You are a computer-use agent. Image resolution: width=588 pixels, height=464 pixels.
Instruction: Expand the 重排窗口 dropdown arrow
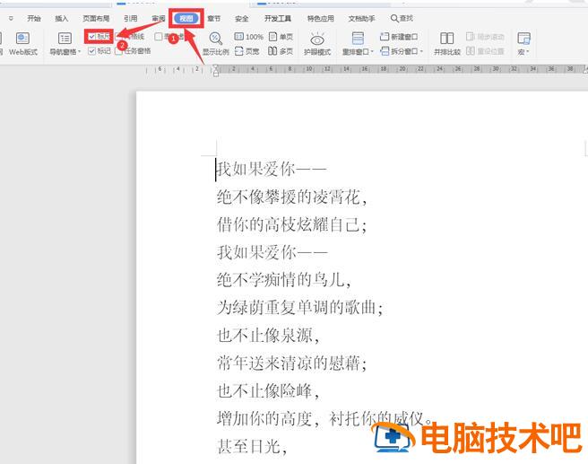coord(372,52)
